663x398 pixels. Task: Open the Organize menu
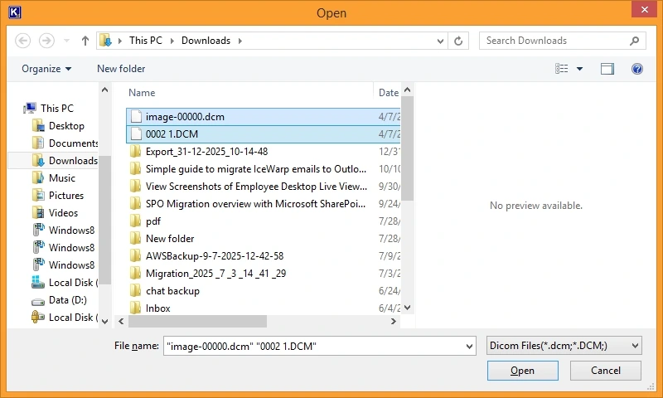point(46,69)
